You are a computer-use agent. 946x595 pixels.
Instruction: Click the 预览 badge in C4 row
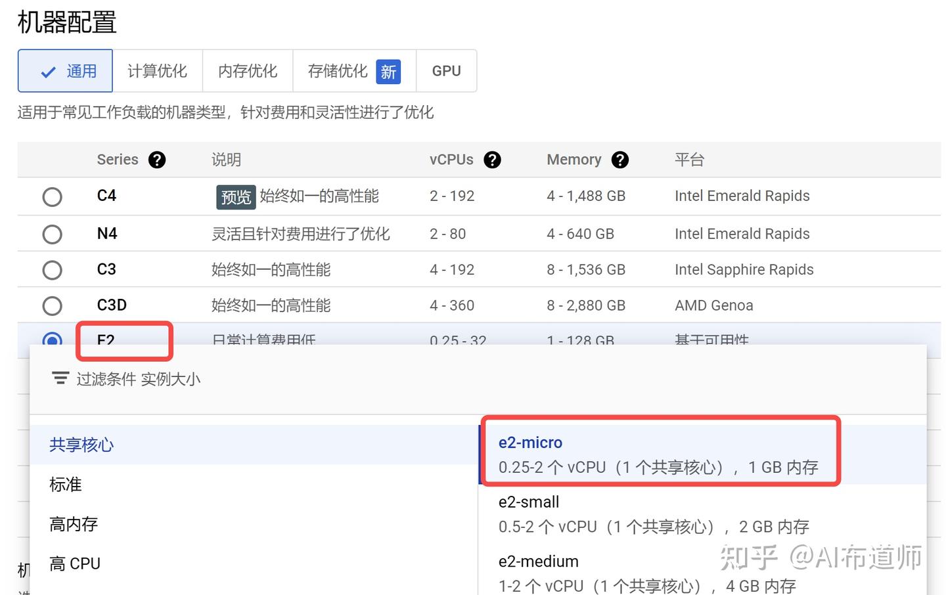(236, 196)
